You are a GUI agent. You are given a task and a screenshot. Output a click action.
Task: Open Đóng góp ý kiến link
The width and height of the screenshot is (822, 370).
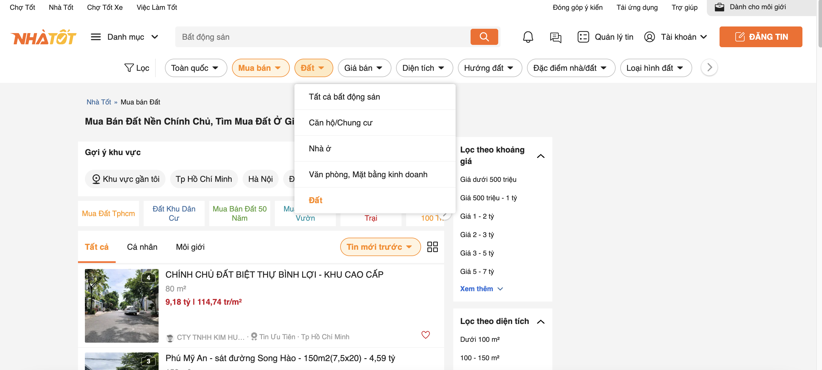pos(578,7)
